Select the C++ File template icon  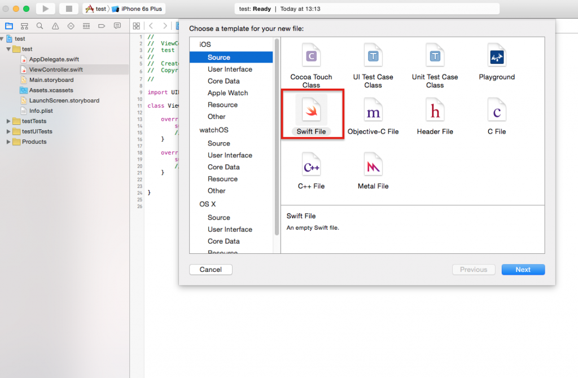(312, 166)
